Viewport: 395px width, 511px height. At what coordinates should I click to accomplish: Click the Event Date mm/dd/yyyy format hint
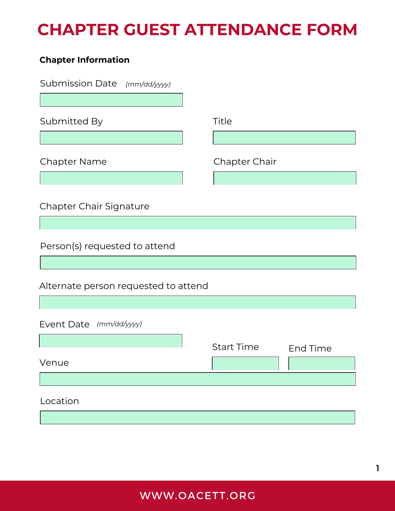click(x=119, y=324)
